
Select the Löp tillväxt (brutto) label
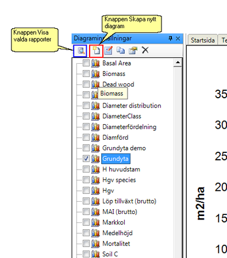point(129,201)
